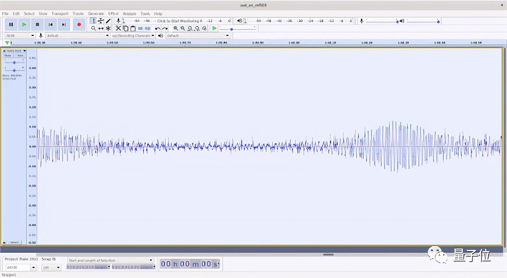Open the Generate menu

[96, 13]
